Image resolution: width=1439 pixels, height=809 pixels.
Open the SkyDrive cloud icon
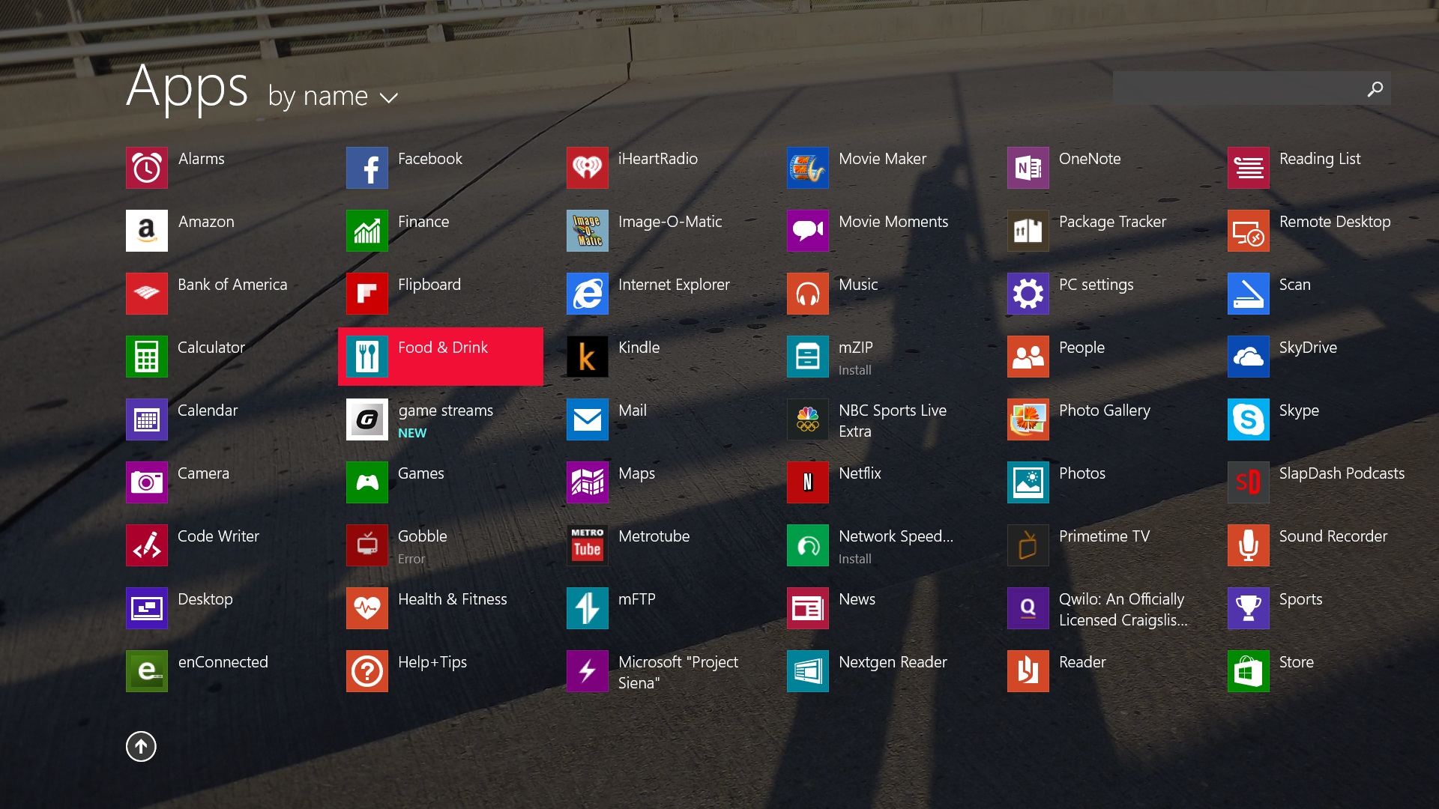(x=1249, y=357)
